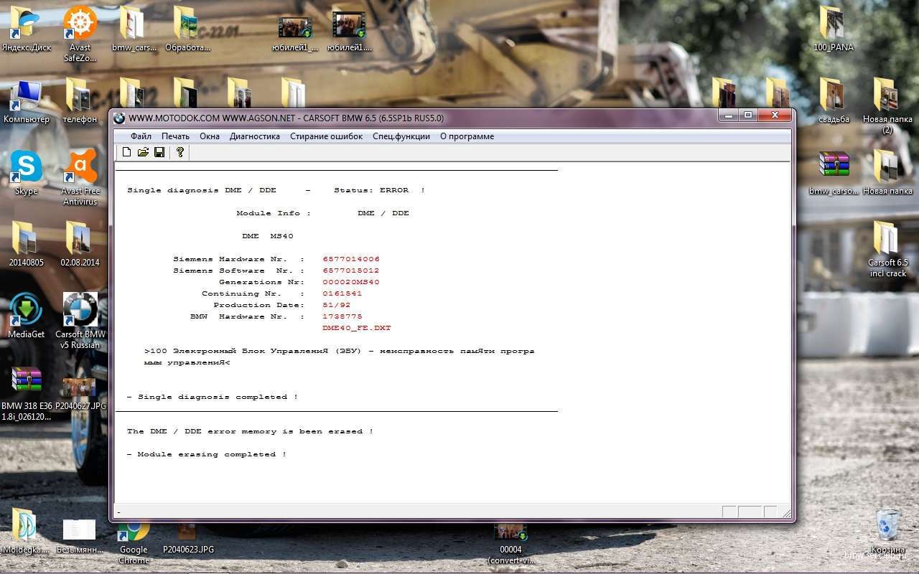Click the Help question mark toolbar icon
The height and width of the screenshot is (574, 919).
click(180, 152)
